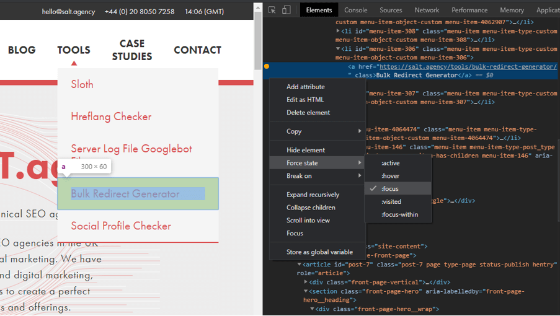Open the BLOG navigation link
Viewport: 560px width, 316px height.
22,50
